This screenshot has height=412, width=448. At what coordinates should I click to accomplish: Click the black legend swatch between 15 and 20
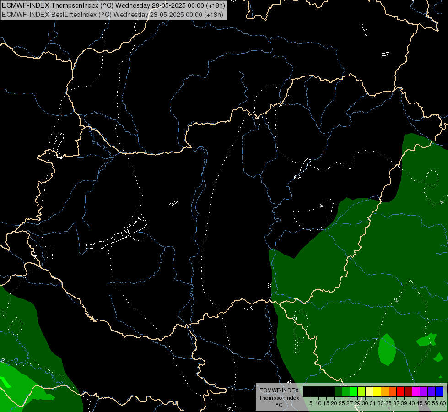coord(330,391)
